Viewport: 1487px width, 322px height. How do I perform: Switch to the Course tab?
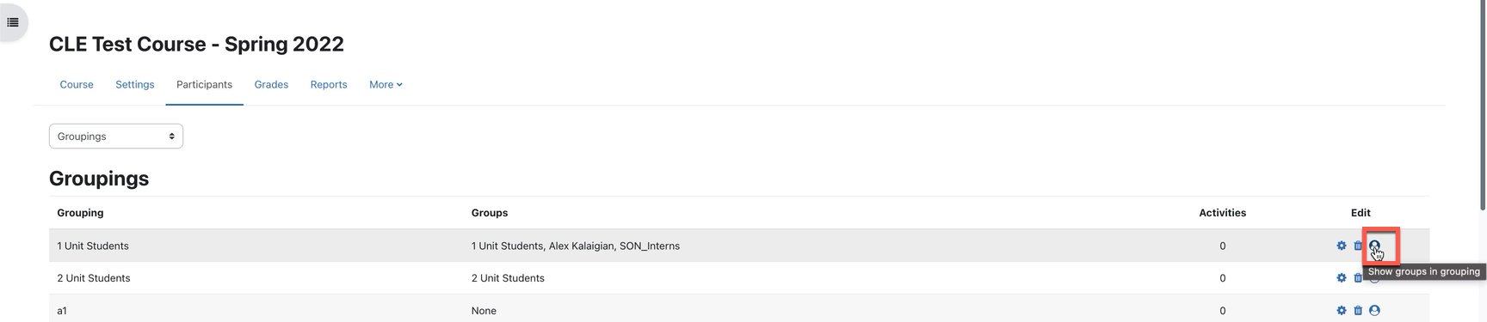click(x=77, y=84)
